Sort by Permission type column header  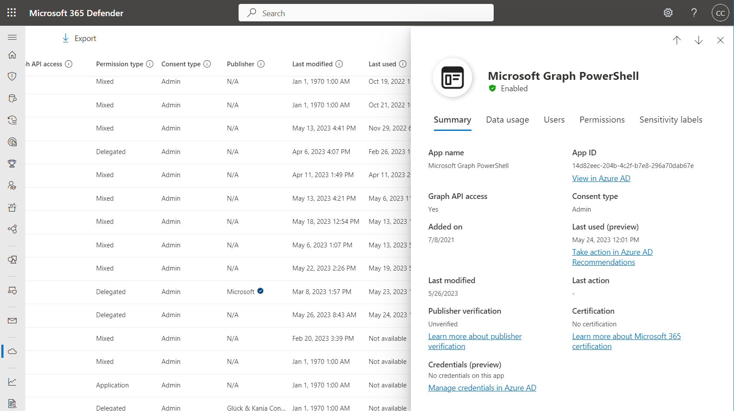point(119,64)
